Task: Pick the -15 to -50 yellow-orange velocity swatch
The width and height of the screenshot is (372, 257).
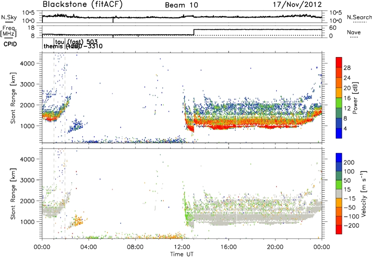Action: 339,203
